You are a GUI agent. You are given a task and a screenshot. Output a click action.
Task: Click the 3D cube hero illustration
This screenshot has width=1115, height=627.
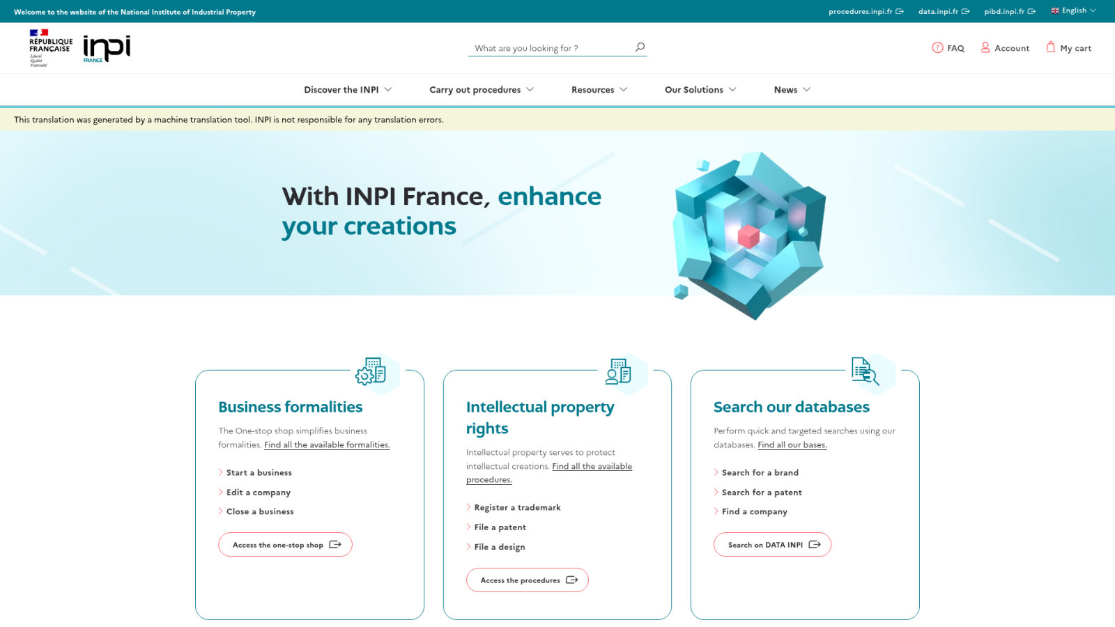tap(750, 235)
